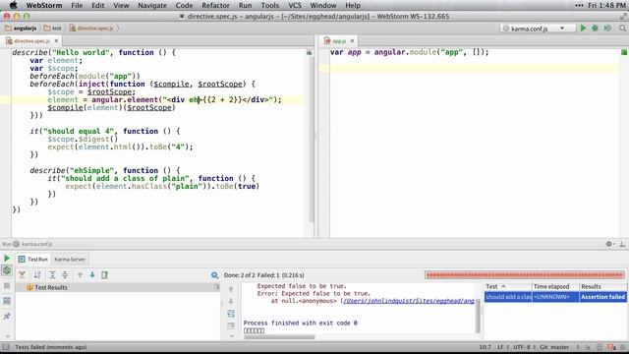Click the export test results icon

pos(105,275)
